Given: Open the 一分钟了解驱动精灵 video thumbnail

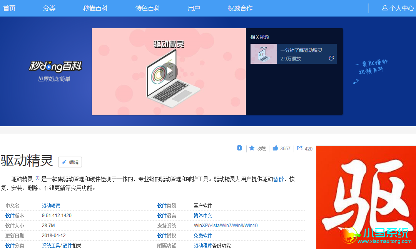Looking at the screenshot, I should coord(264,54).
